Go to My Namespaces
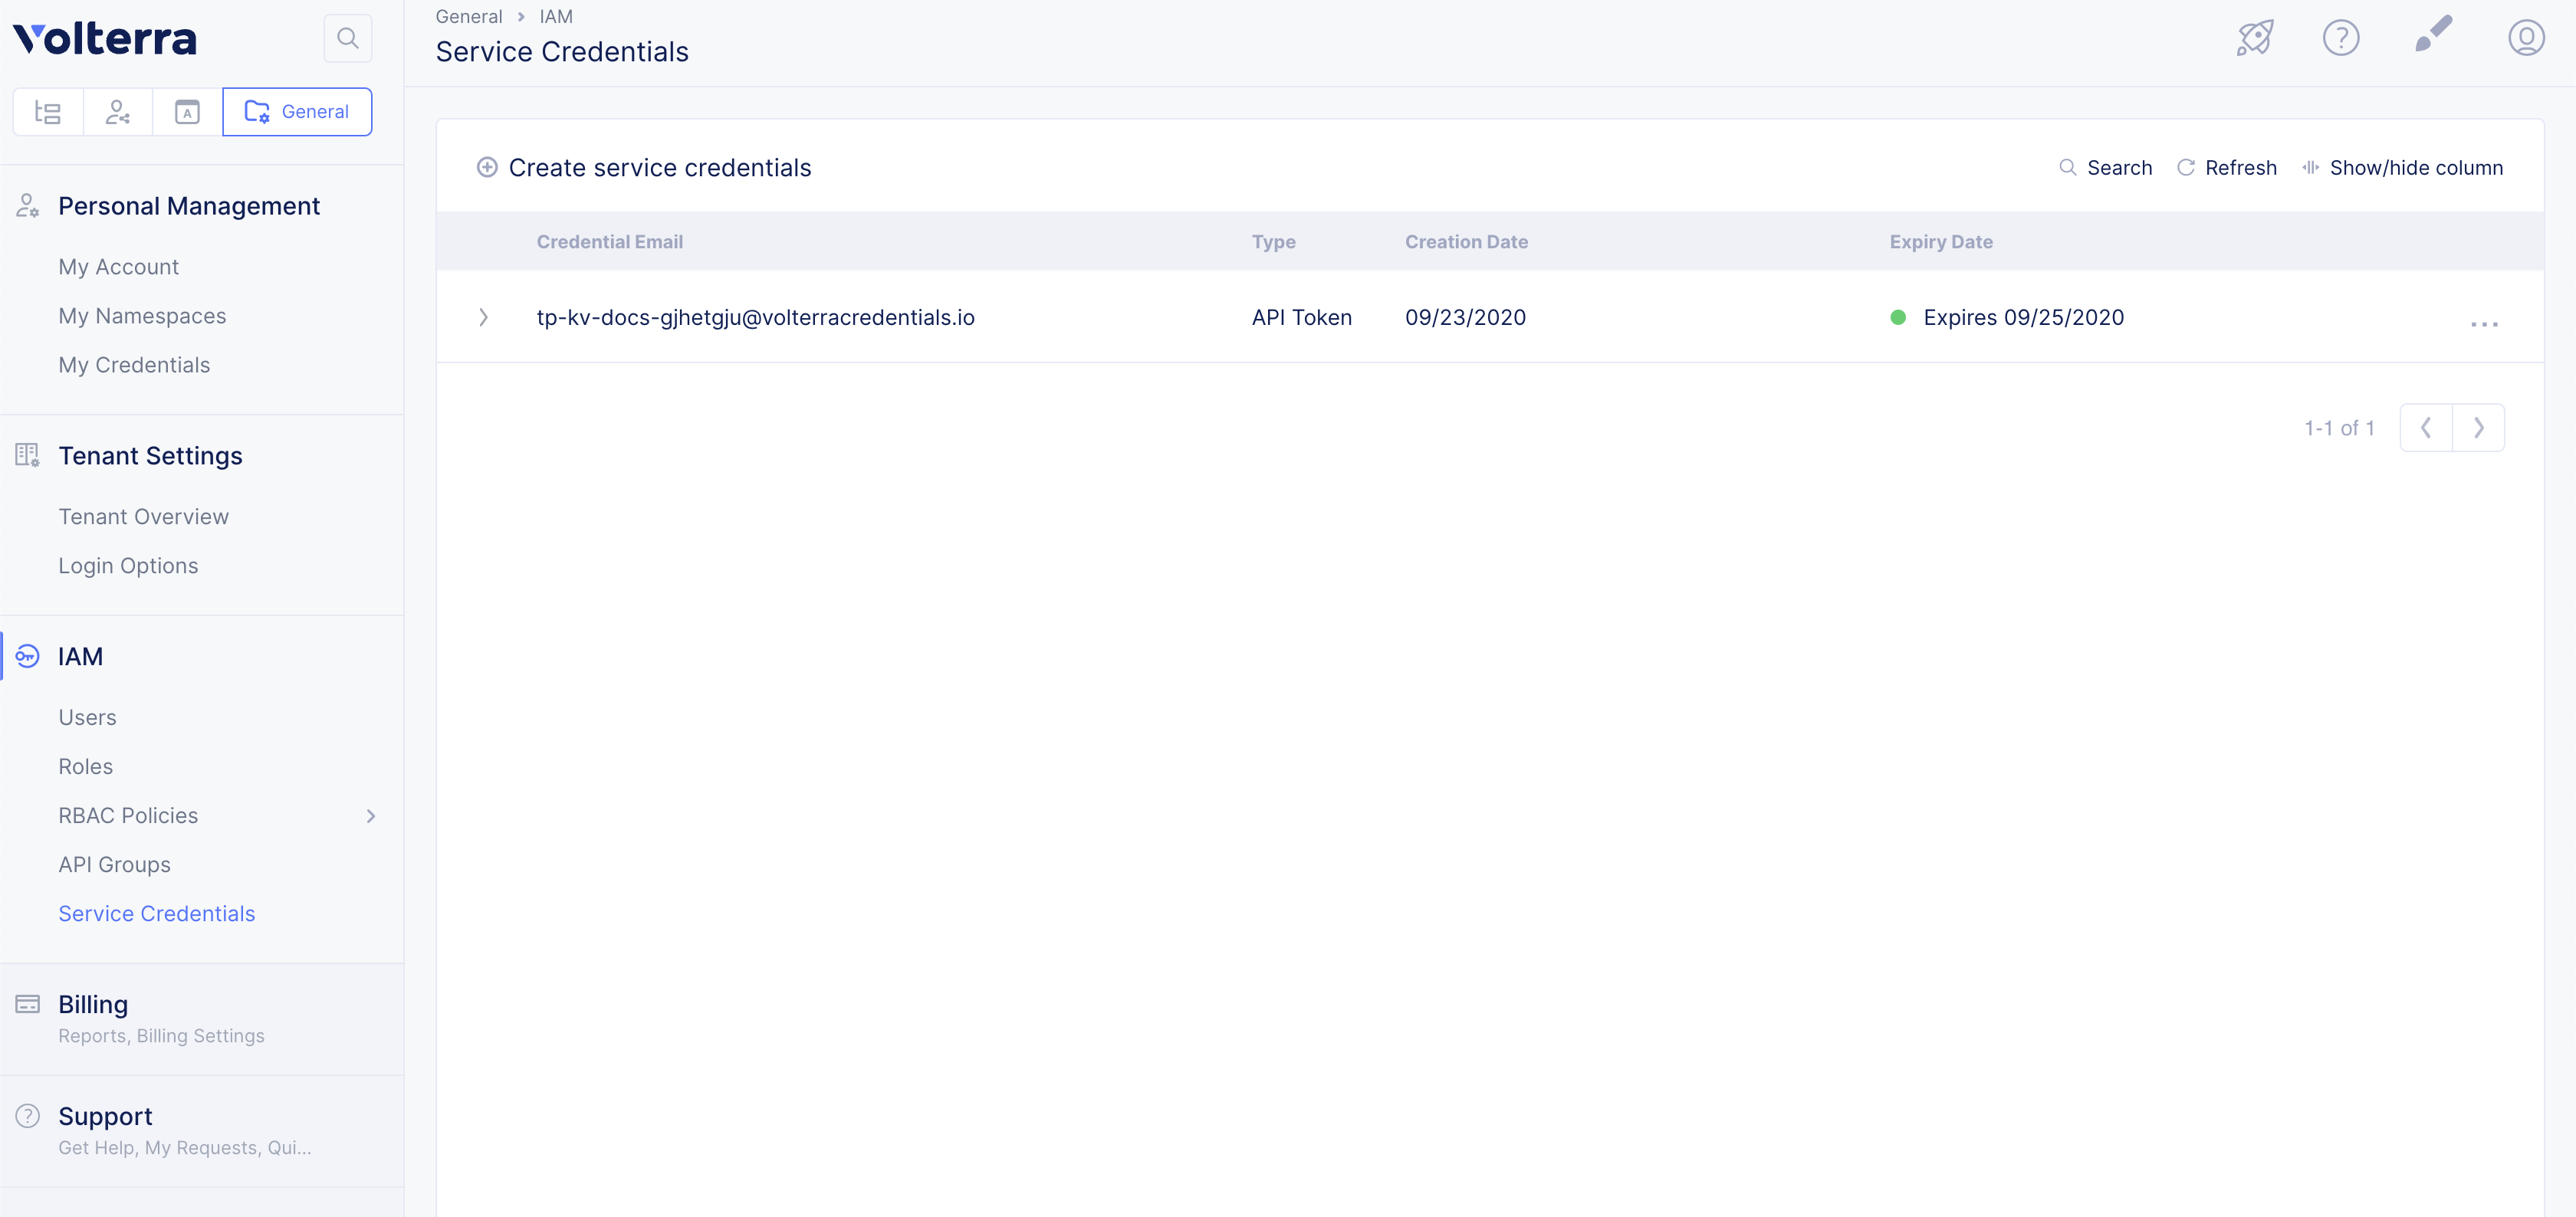 tap(142, 316)
